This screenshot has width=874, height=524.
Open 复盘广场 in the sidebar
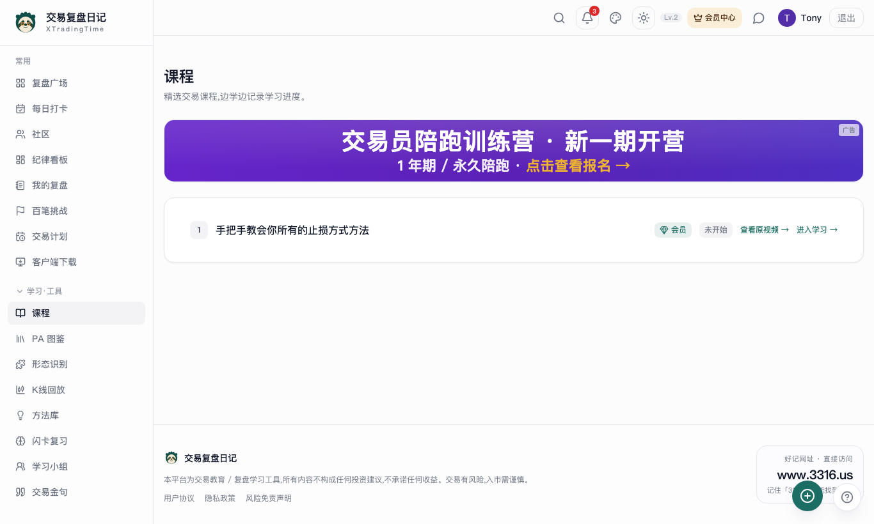click(x=76, y=83)
